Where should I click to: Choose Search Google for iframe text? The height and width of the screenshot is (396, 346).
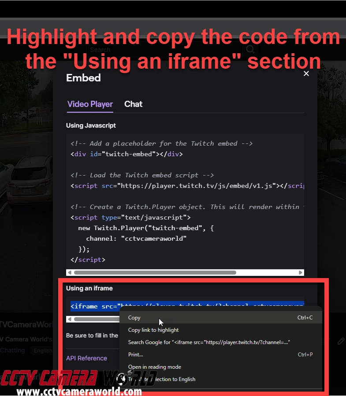(209, 342)
